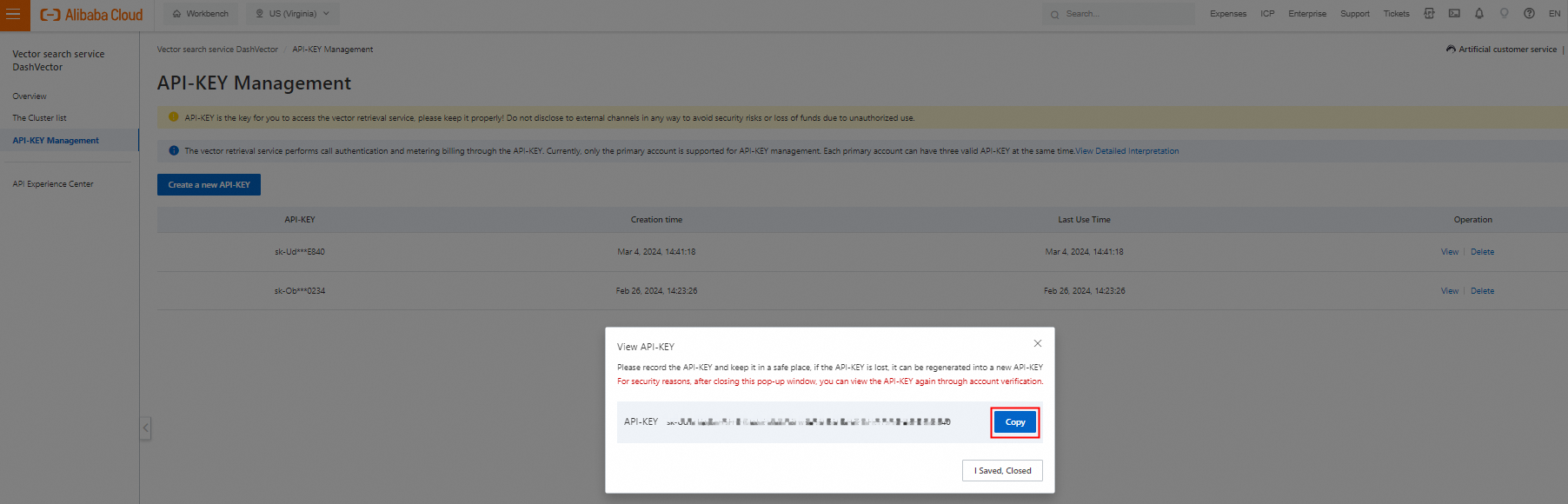Click the Creation time column header

click(x=656, y=220)
